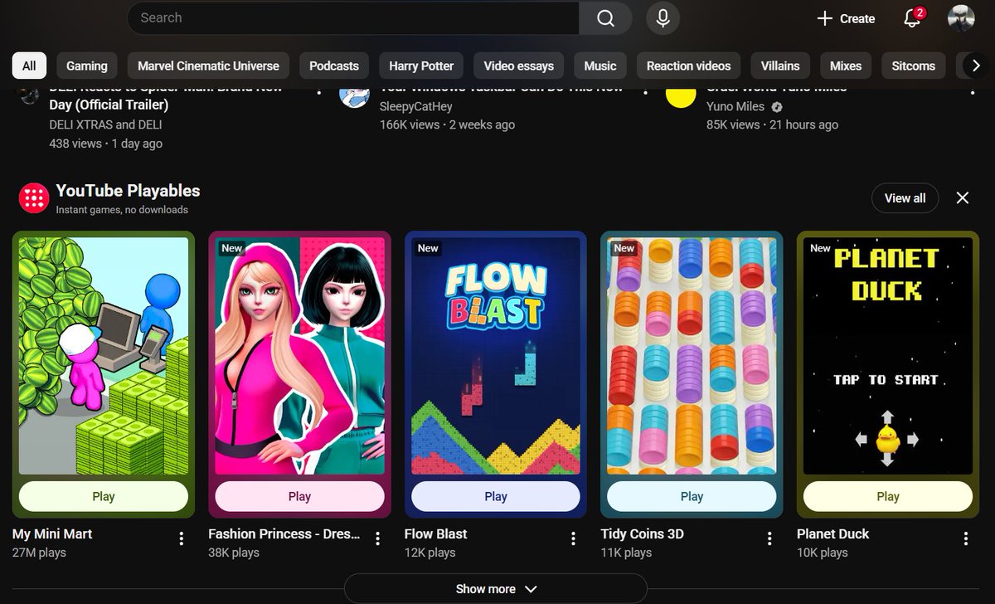995x604 pixels.
Task: Open My Mini Mart game thumbnail
Action: (104, 356)
